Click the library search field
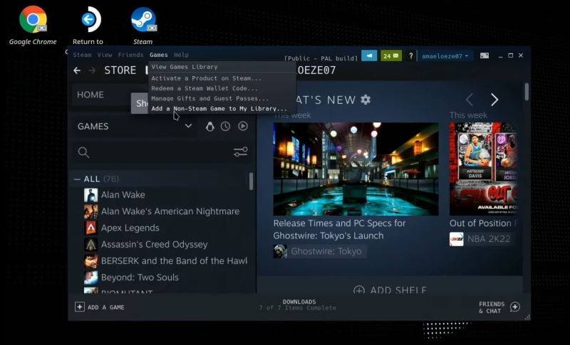570x345 pixels. click(x=154, y=152)
